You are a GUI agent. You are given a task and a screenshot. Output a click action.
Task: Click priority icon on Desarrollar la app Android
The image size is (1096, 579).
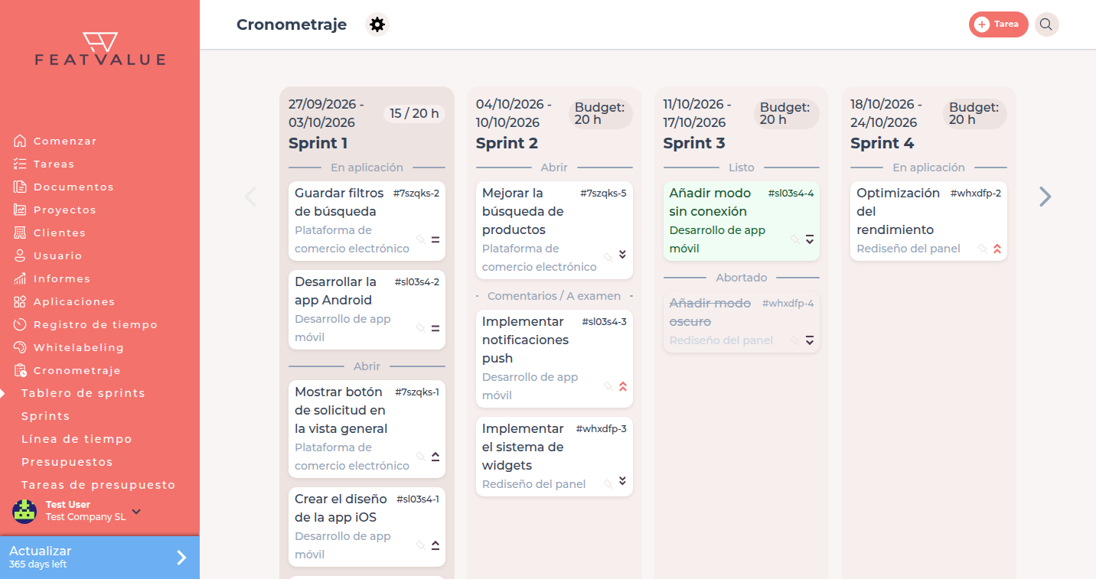click(435, 328)
